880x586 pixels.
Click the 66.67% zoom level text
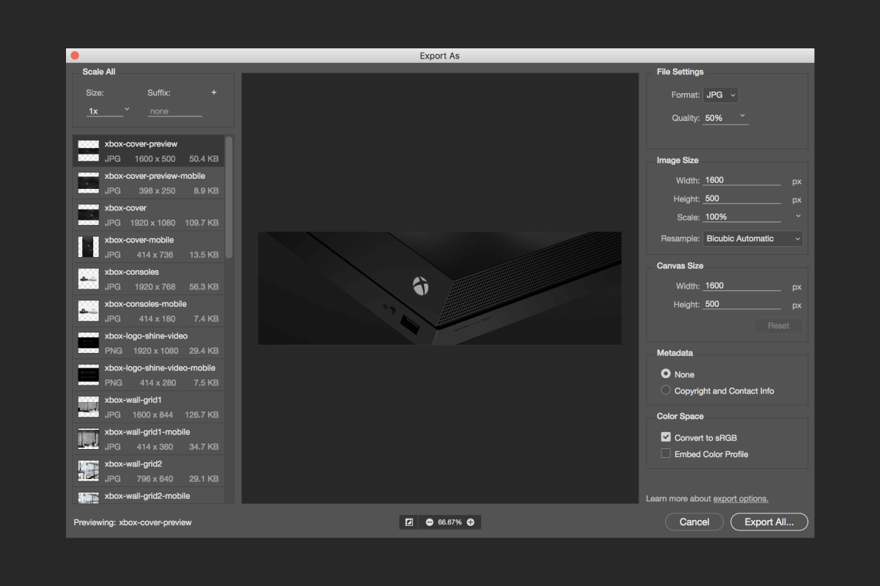click(x=450, y=522)
